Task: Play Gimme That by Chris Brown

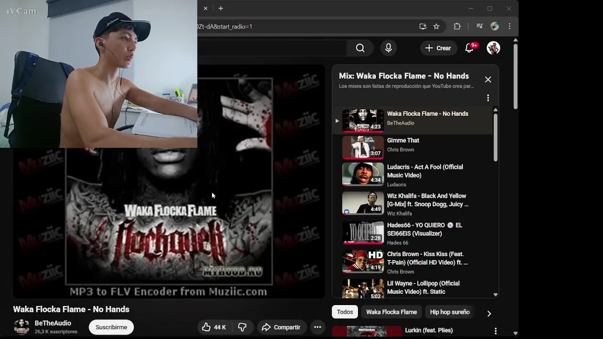Action: tap(412, 147)
